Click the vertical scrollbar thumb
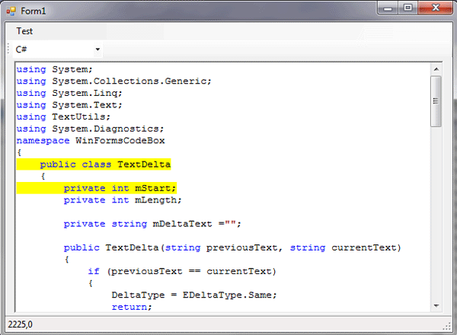457x335 pixels. 436,101
